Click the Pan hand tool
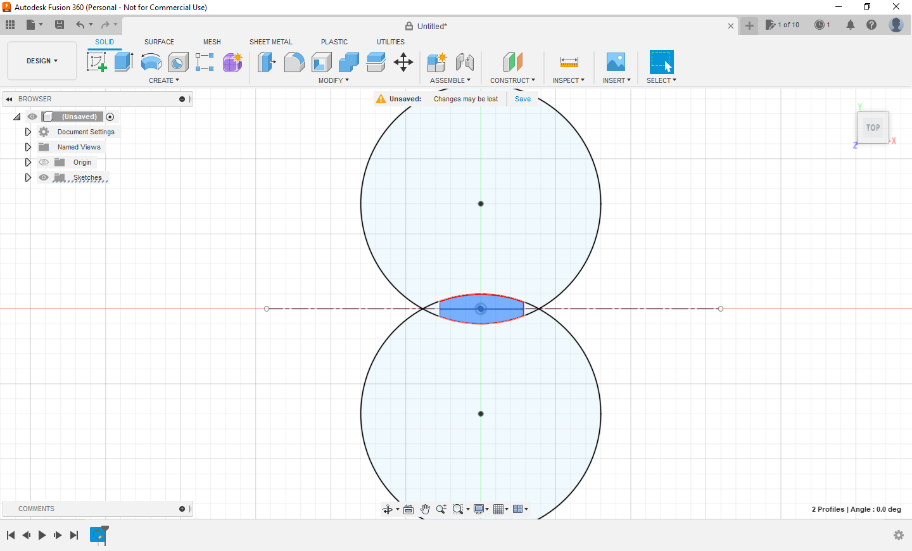 pos(425,509)
